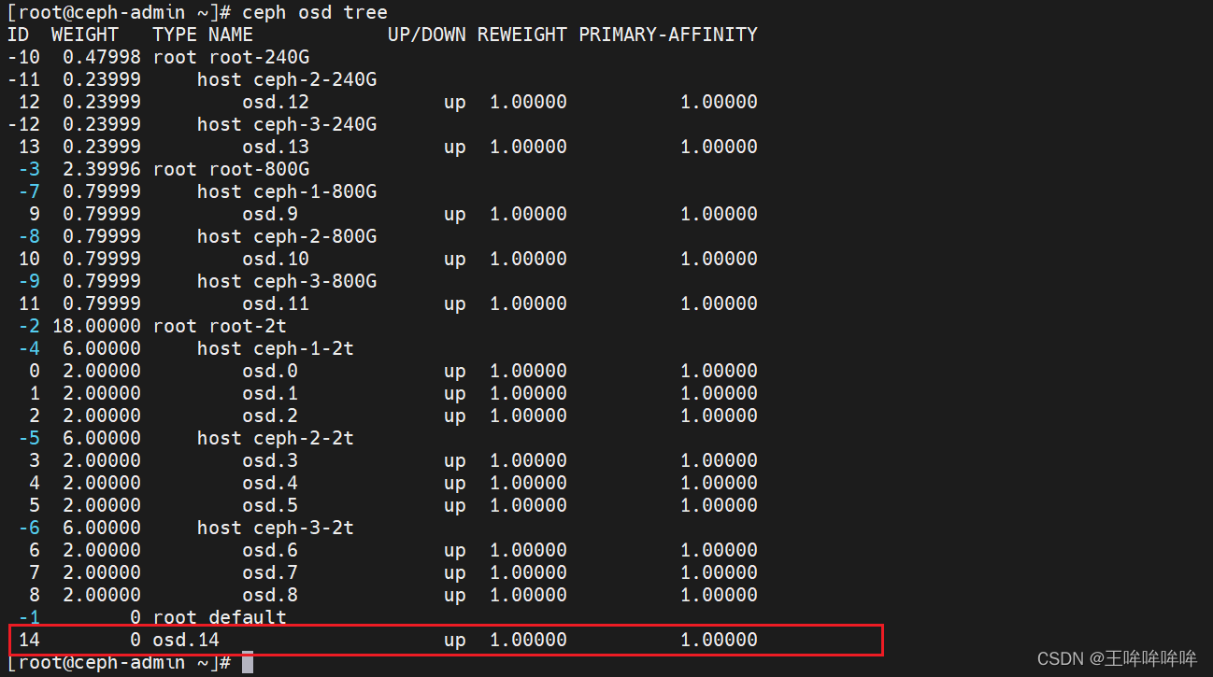1213x677 pixels.
Task: Select the WEIGHT column header
Action: click(x=85, y=35)
